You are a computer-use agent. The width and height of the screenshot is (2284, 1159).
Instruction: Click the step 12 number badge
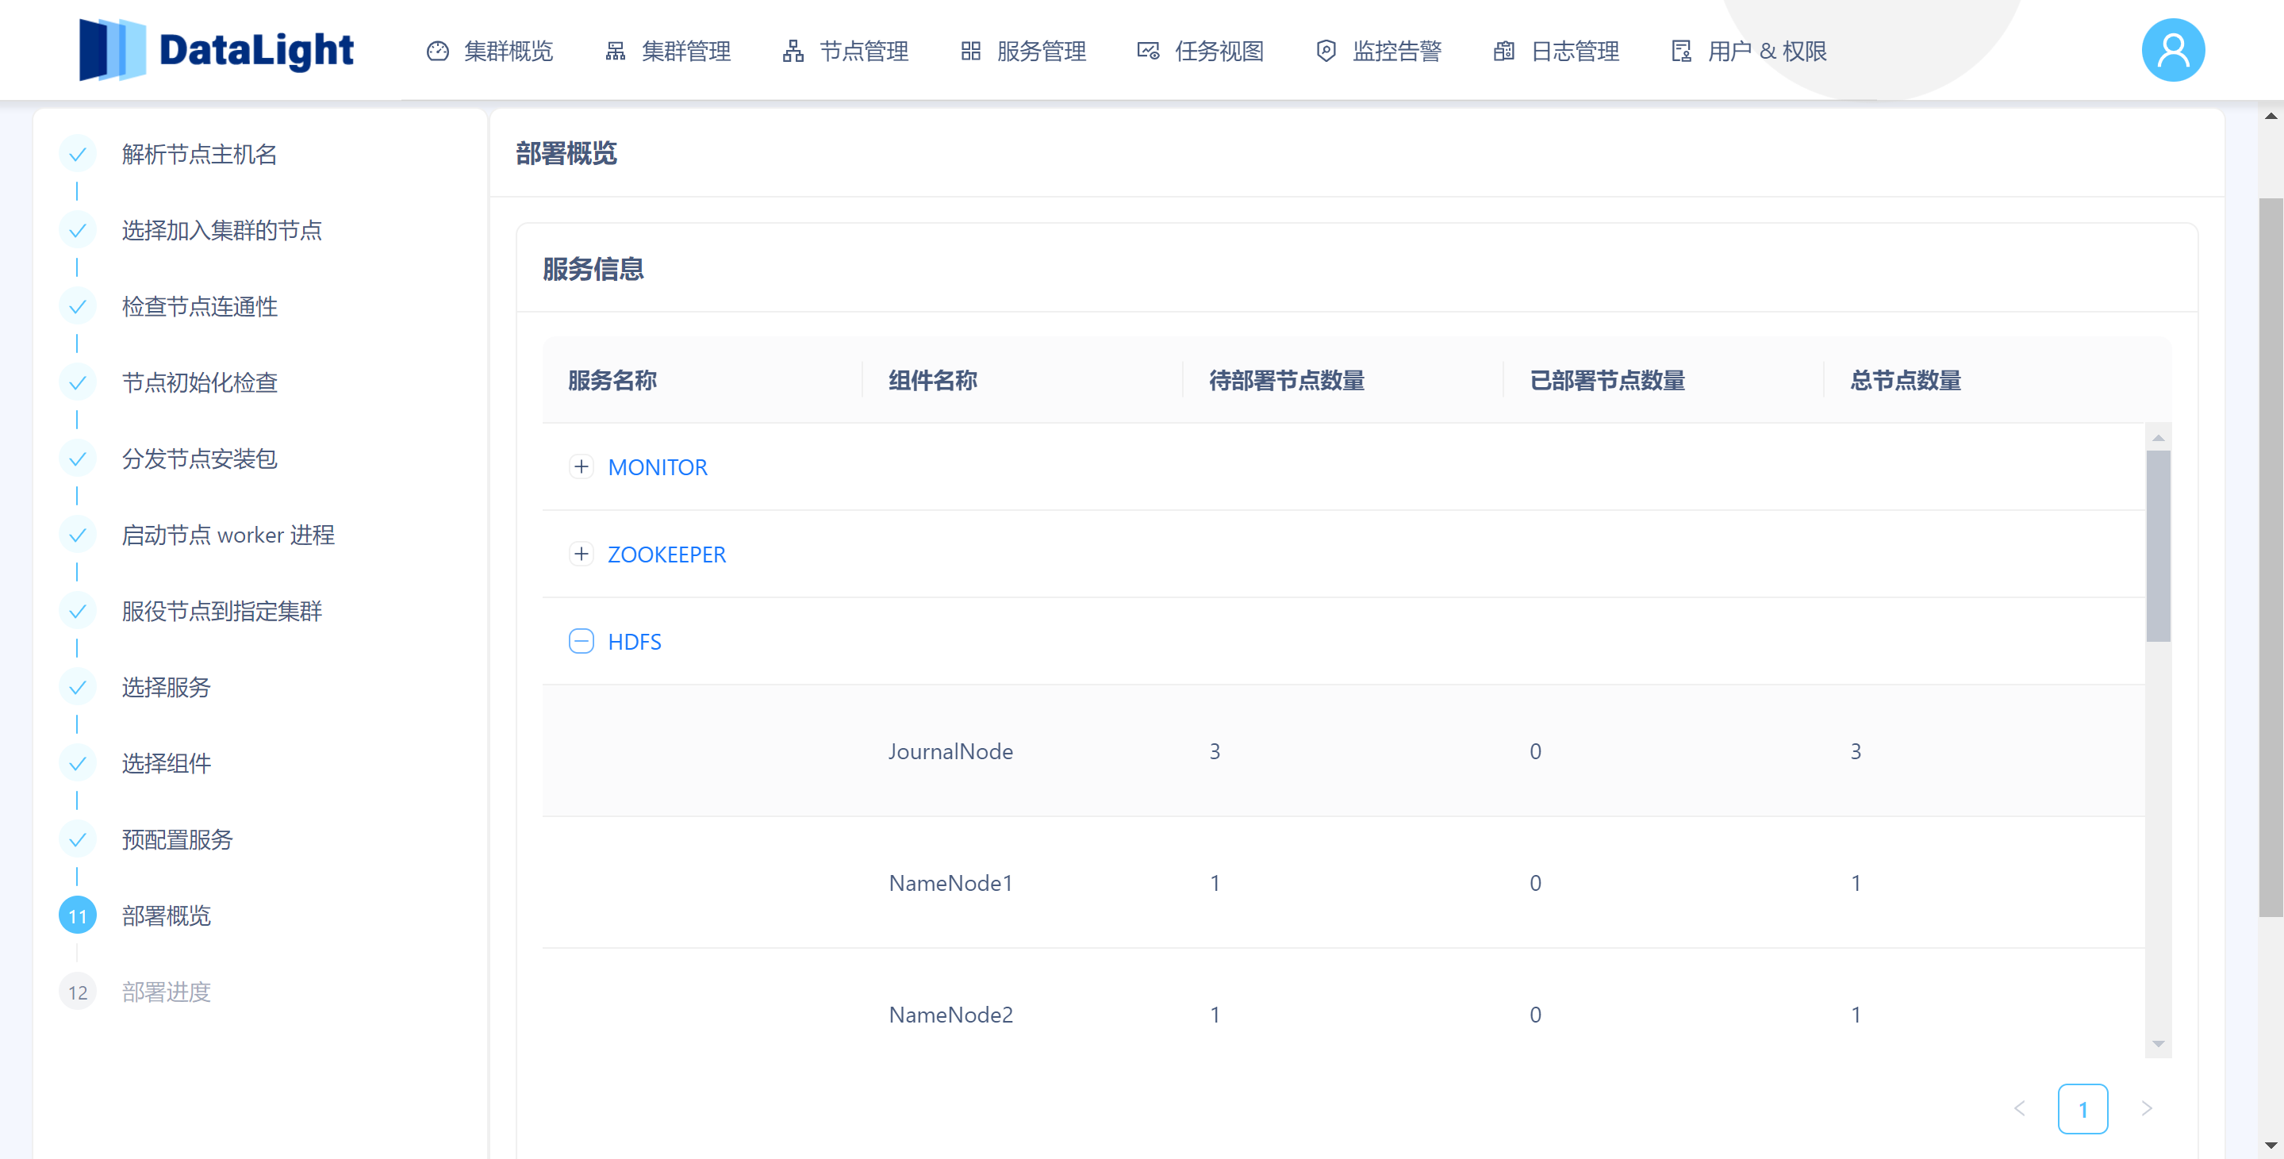78,992
